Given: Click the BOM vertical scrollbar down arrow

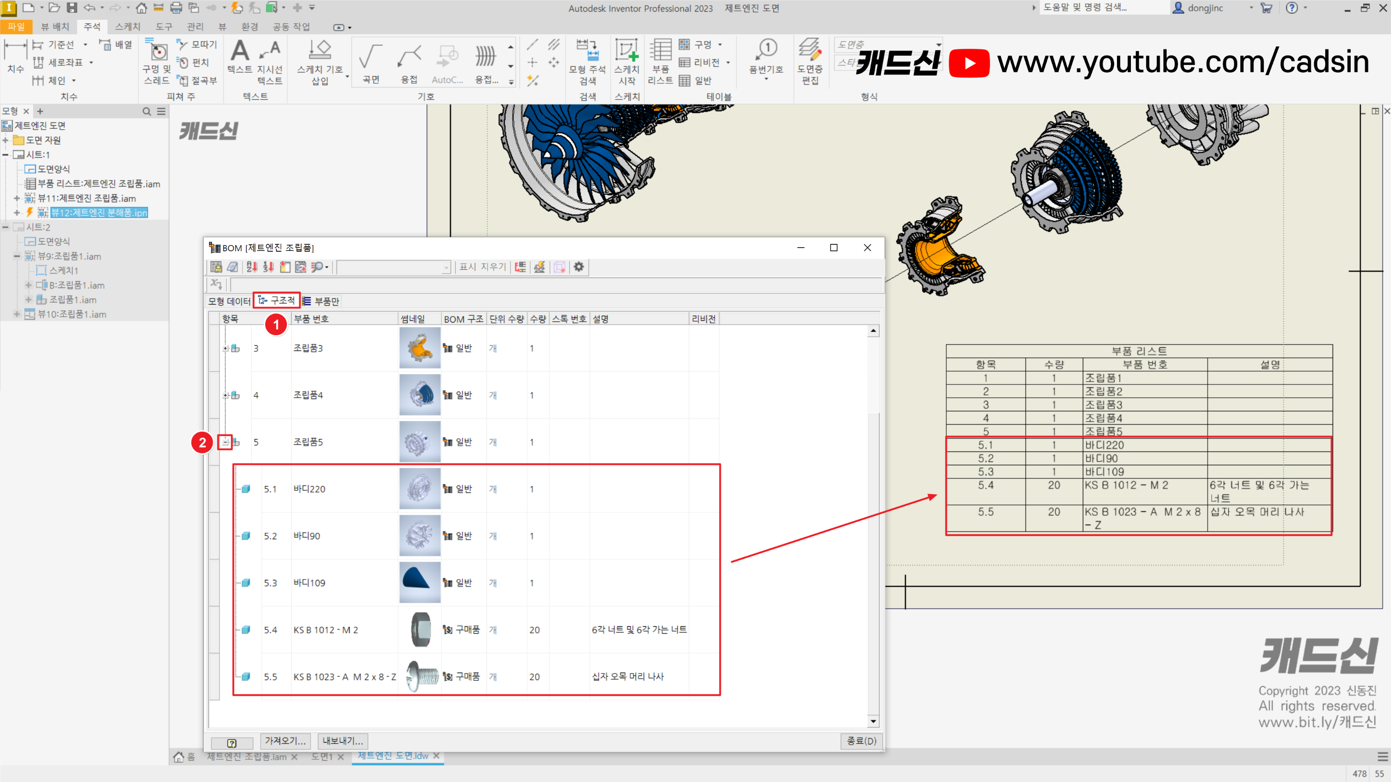Looking at the screenshot, I should (873, 721).
